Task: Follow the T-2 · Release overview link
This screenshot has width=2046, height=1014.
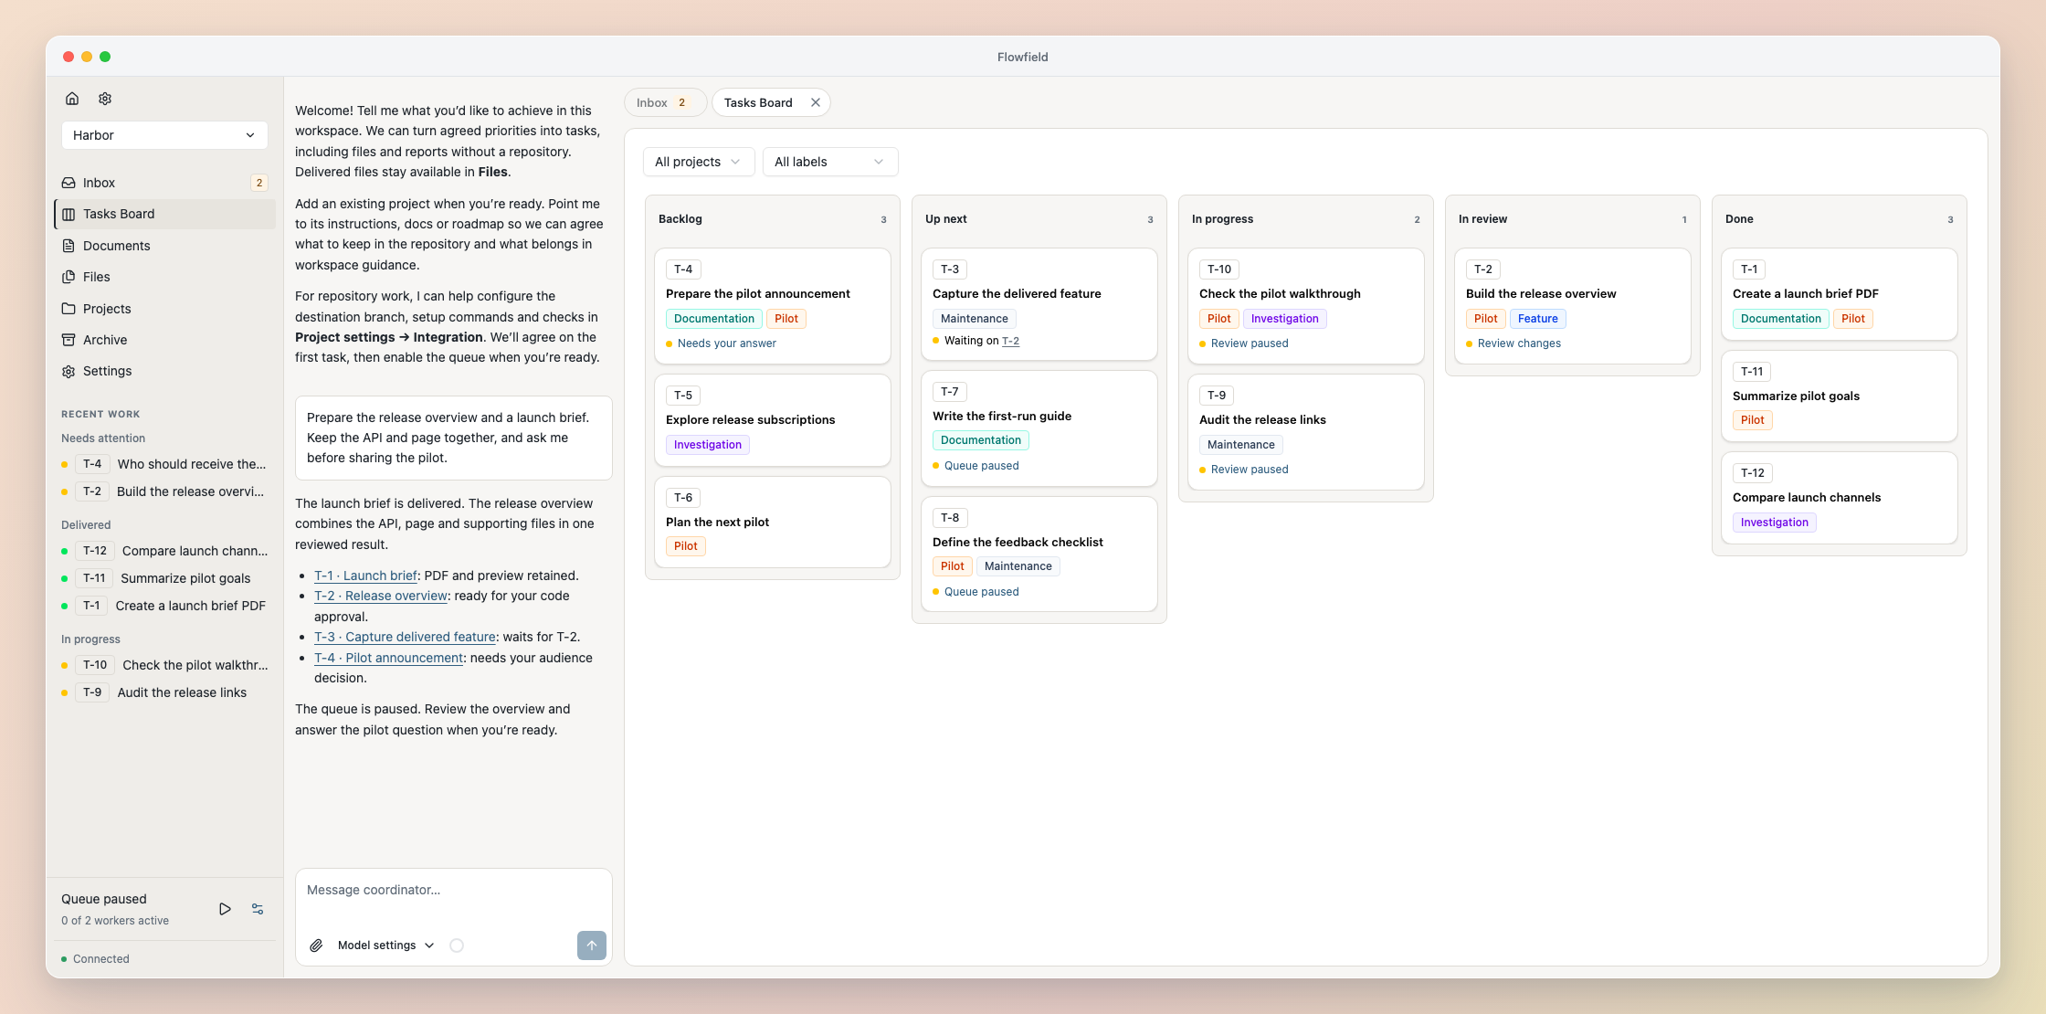Action: [381, 596]
